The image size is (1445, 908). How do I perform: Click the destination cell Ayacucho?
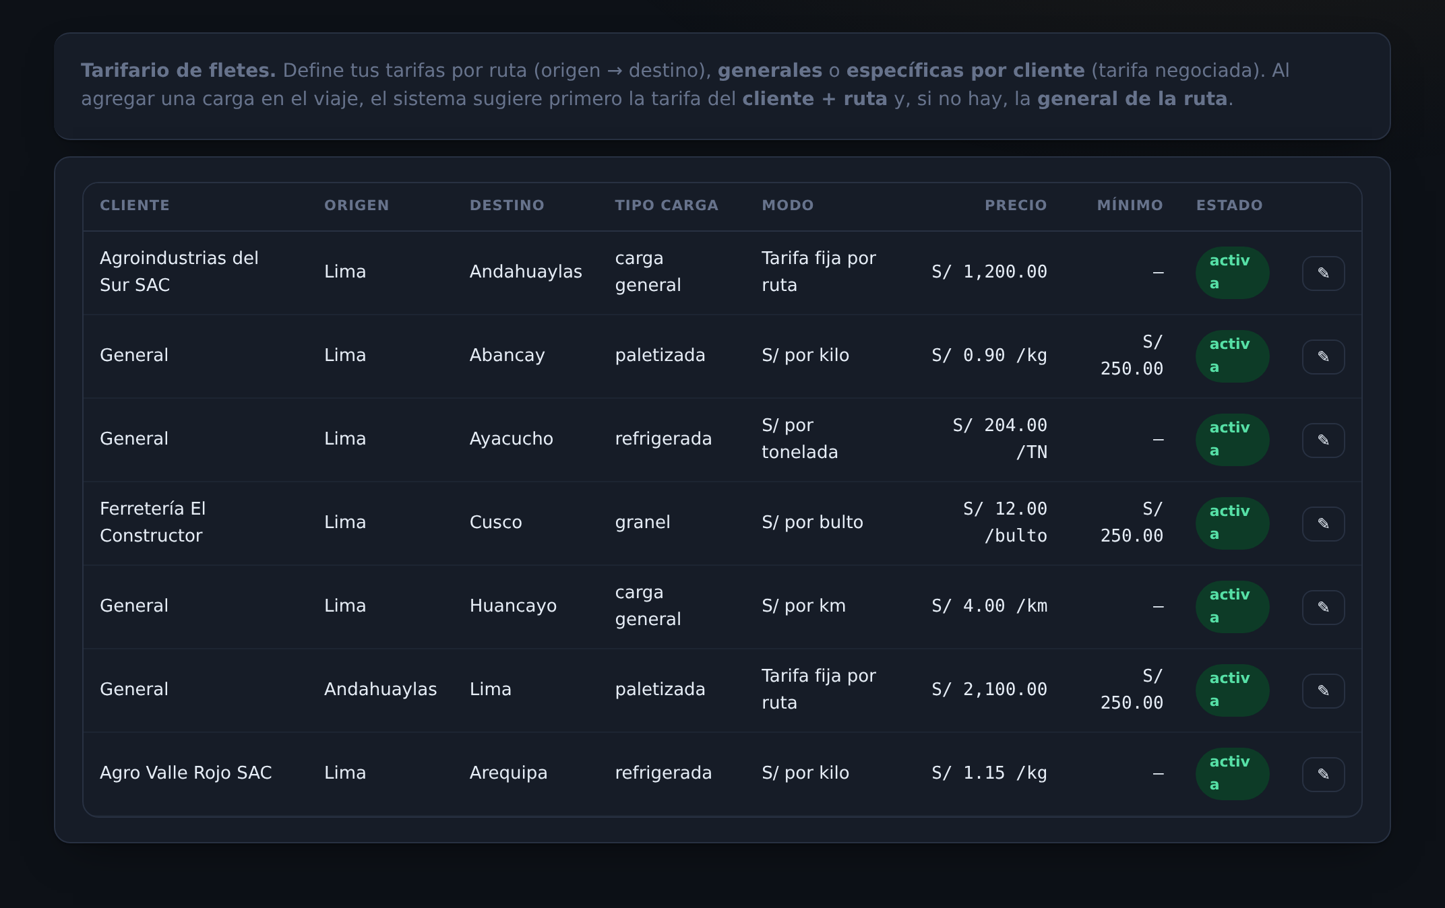pyautogui.click(x=511, y=439)
